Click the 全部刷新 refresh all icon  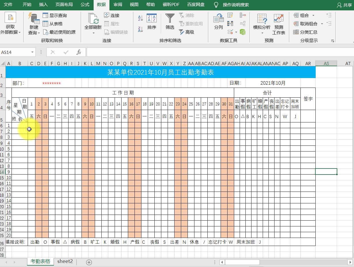(x=93, y=22)
